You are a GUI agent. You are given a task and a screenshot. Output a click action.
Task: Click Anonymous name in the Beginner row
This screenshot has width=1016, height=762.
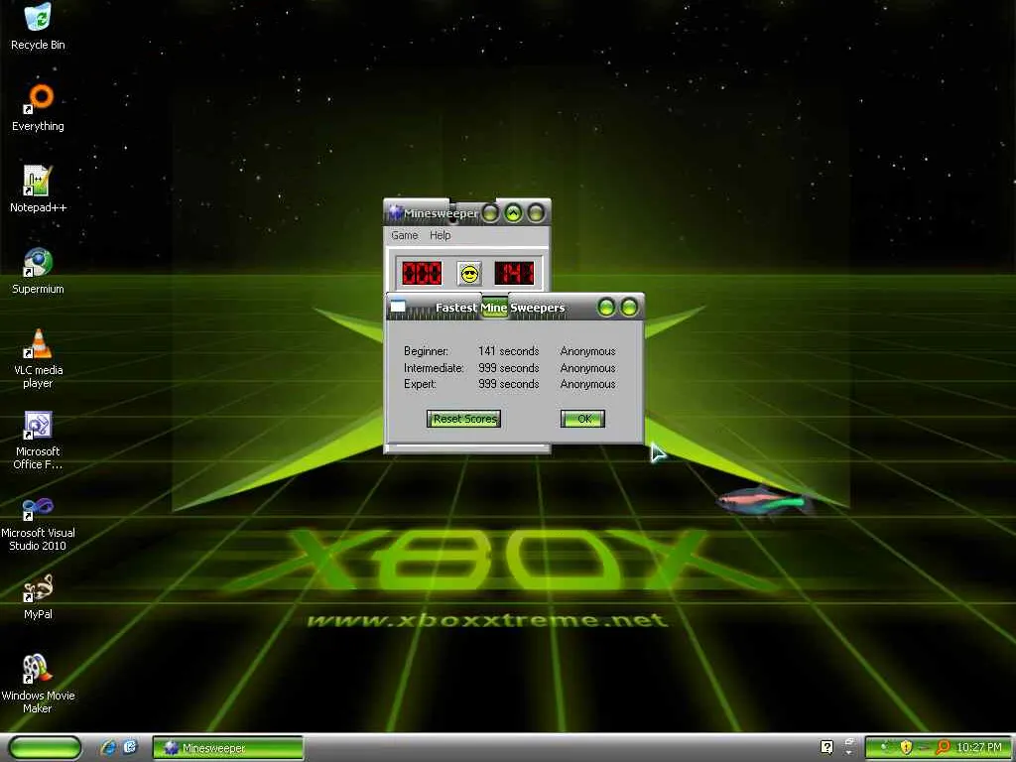[x=587, y=351]
